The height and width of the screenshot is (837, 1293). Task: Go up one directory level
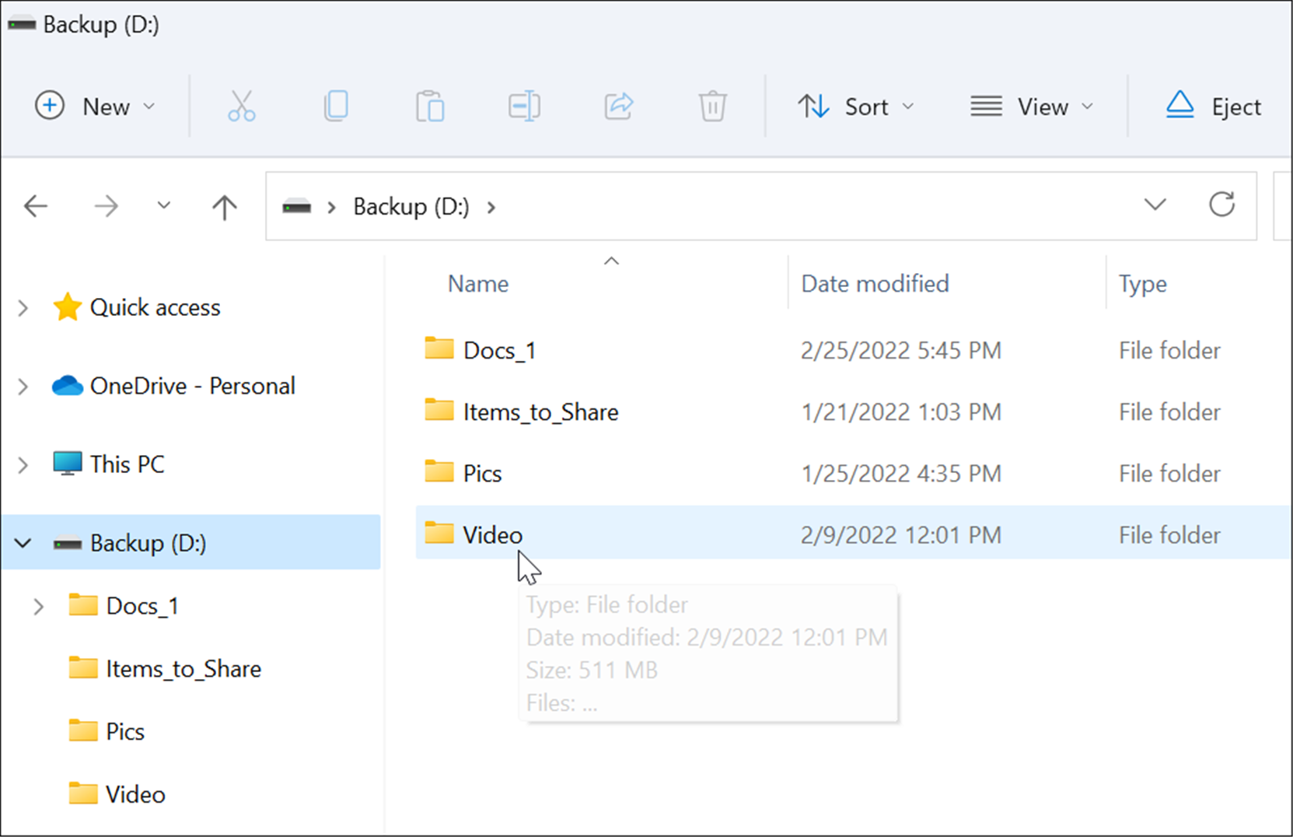point(224,206)
